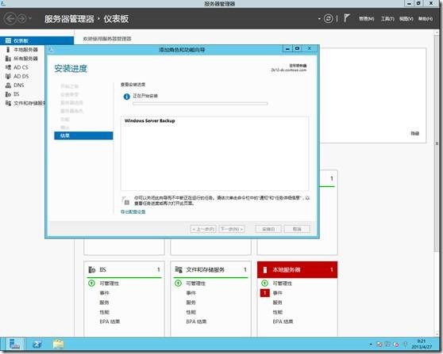The height and width of the screenshot is (354, 443).
Task: Click green 可管理性 status icon in IIS tile
Action: pyautogui.click(x=91, y=283)
